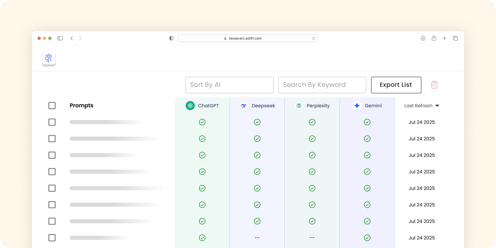Click the ChatGPT column label

pyautogui.click(x=208, y=106)
